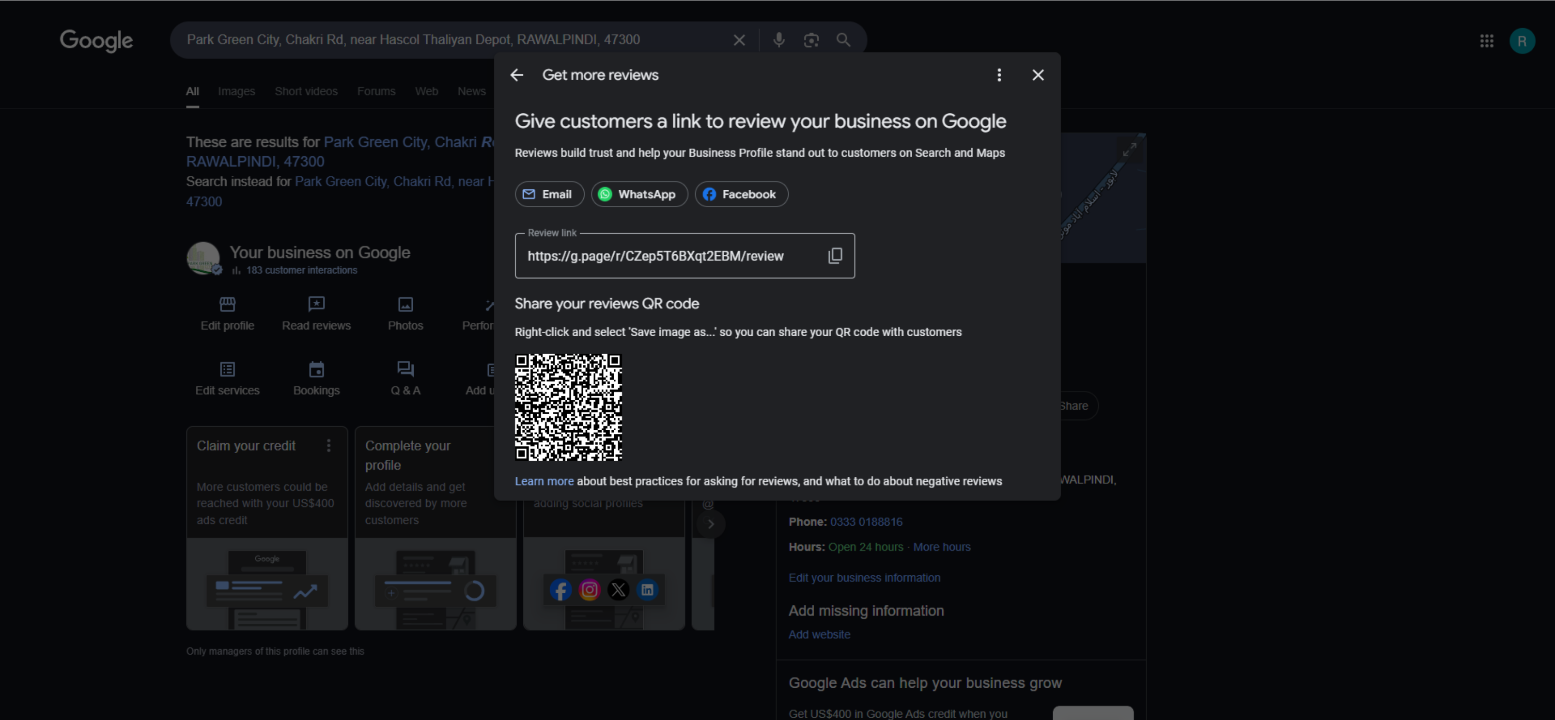Go back in Get more reviews dialog
1555x720 pixels.
click(517, 75)
